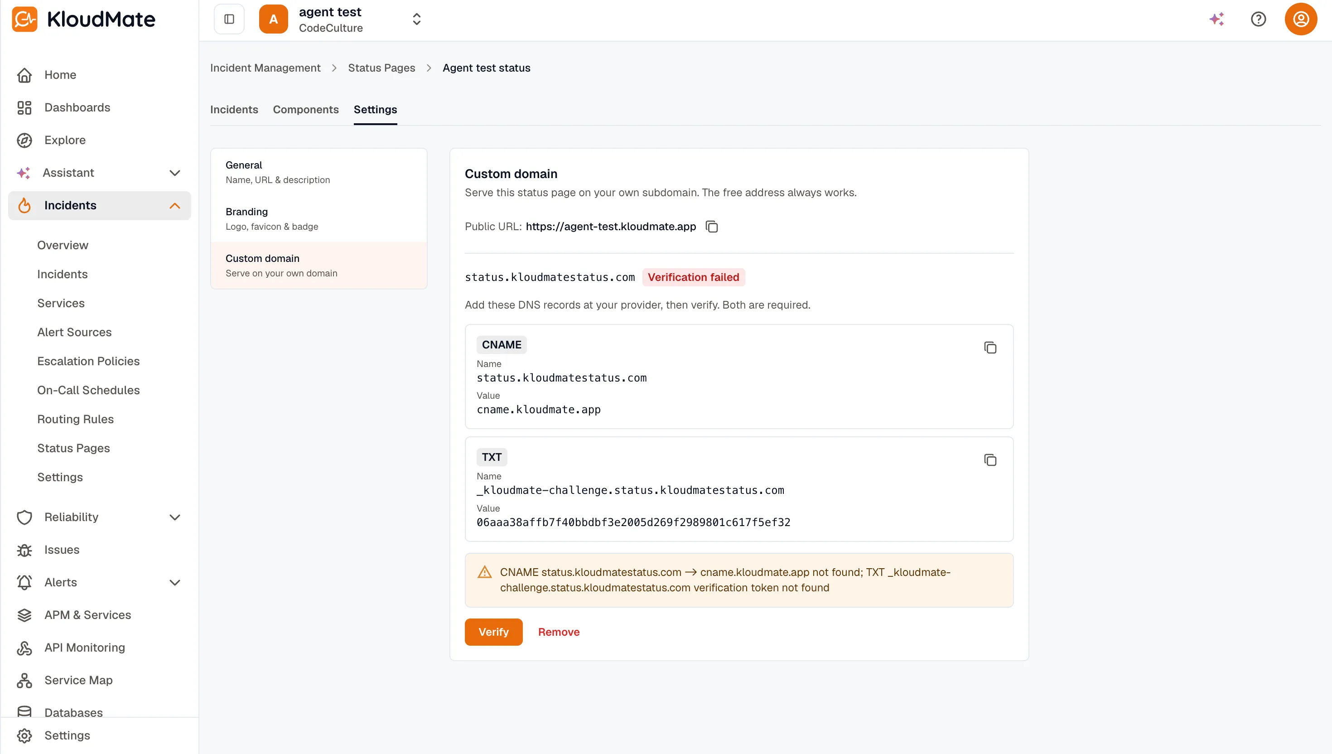The image size is (1332, 754).
Task: Click the Service Map network icon
Action: (24, 681)
